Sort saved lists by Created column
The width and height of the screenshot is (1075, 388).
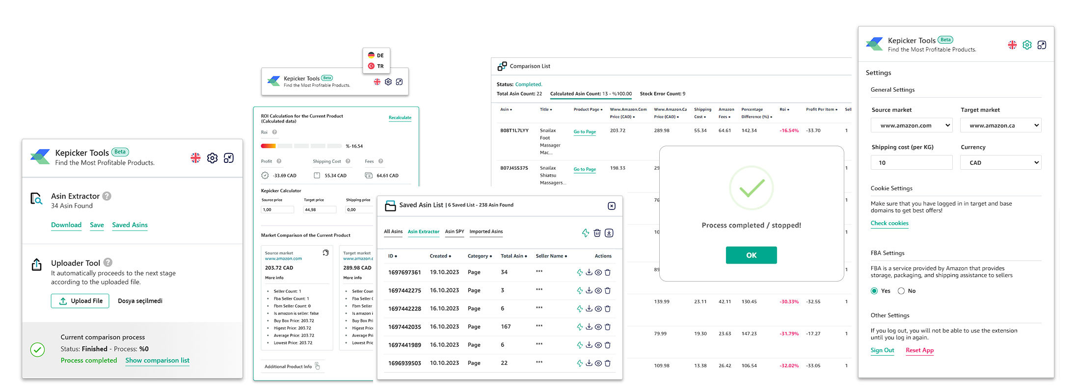[x=440, y=256]
